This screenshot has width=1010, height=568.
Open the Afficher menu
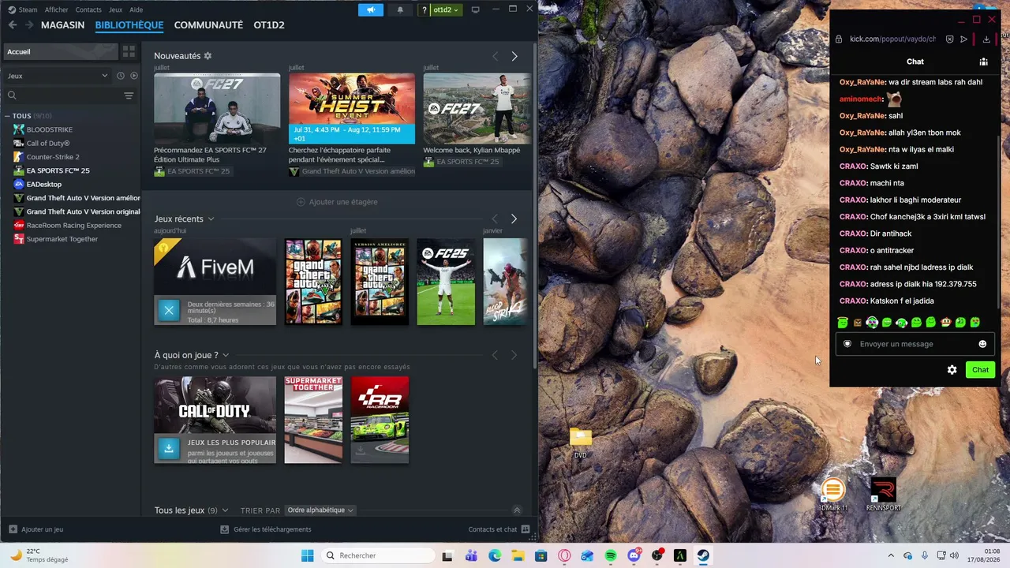(x=56, y=9)
